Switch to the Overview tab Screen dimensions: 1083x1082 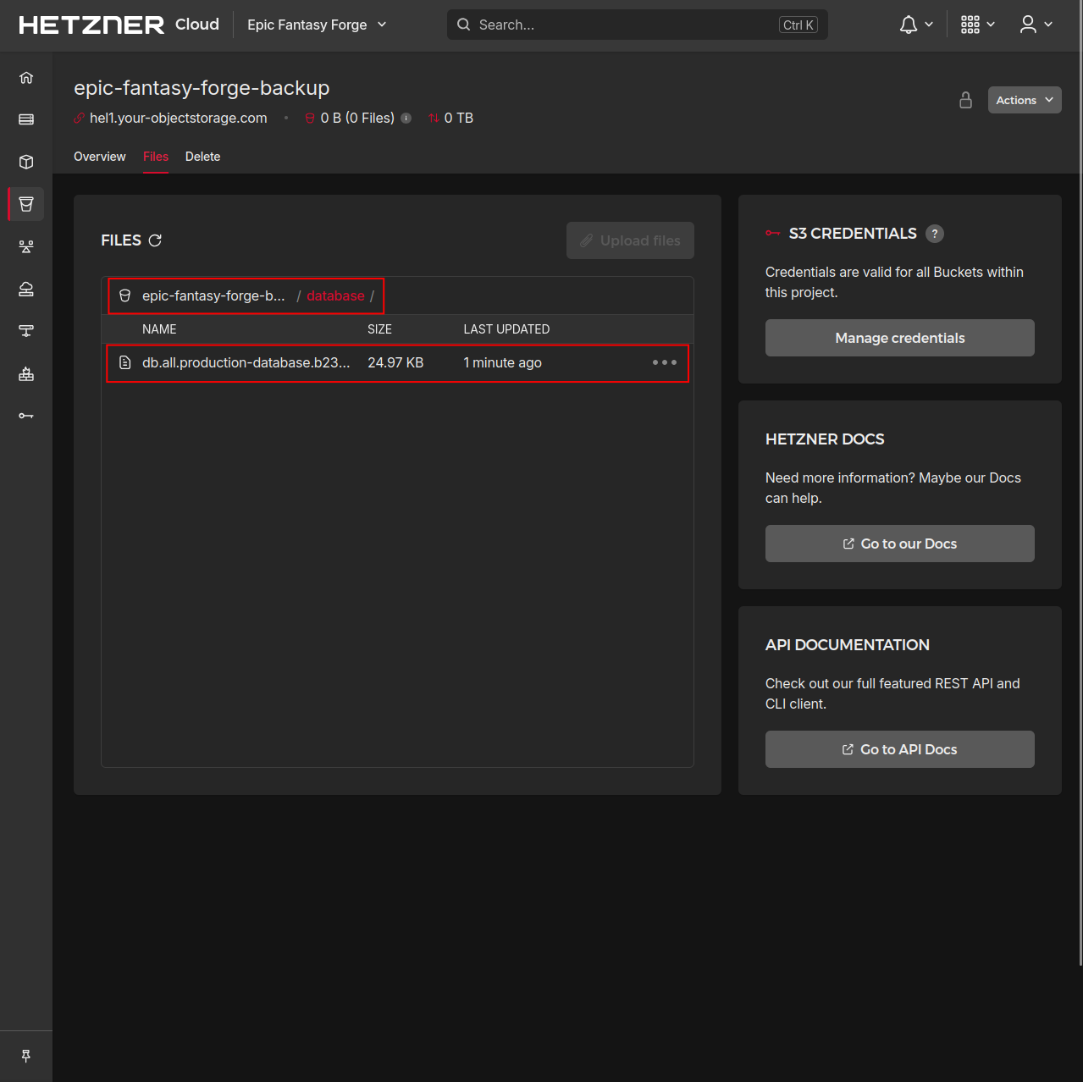(100, 157)
